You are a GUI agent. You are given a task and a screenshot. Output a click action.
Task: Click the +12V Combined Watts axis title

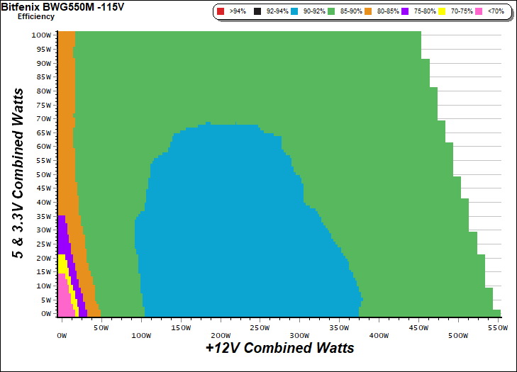[279, 348]
